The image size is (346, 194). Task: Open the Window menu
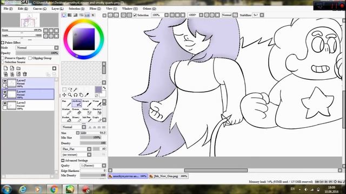pos(130,9)
